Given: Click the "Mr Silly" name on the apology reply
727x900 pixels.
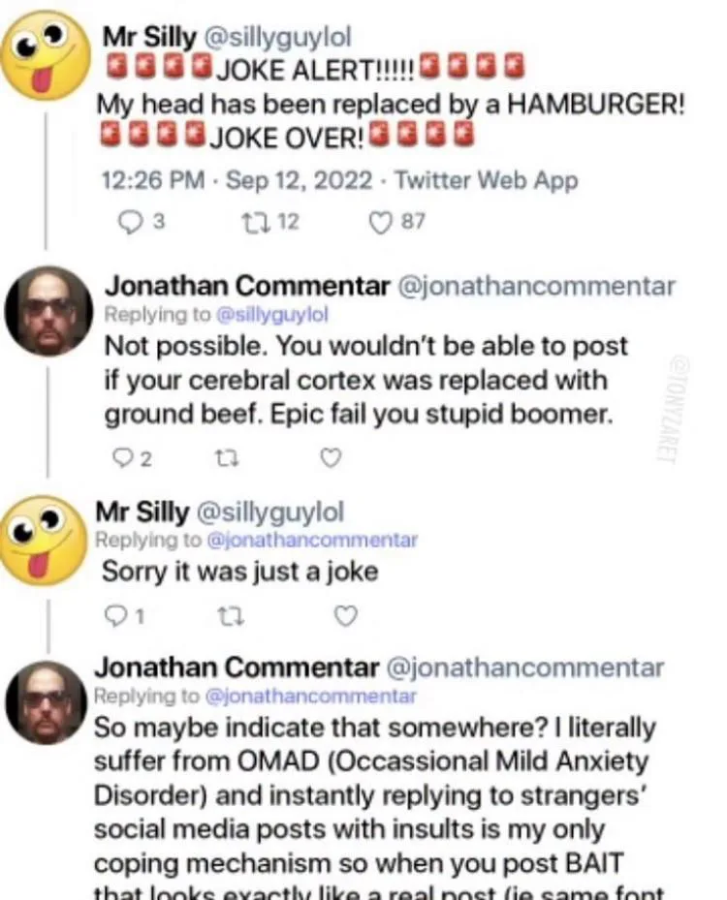Looking at the screenshot, I should [142, 512].
